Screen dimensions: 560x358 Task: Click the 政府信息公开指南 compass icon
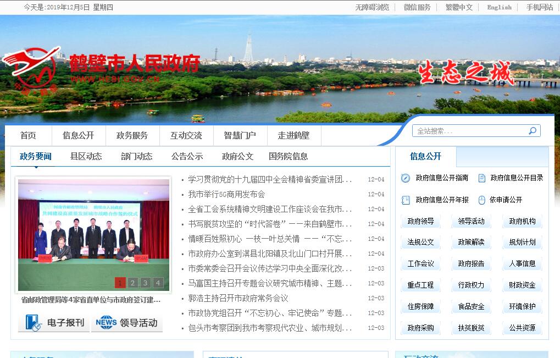point(406,178)
